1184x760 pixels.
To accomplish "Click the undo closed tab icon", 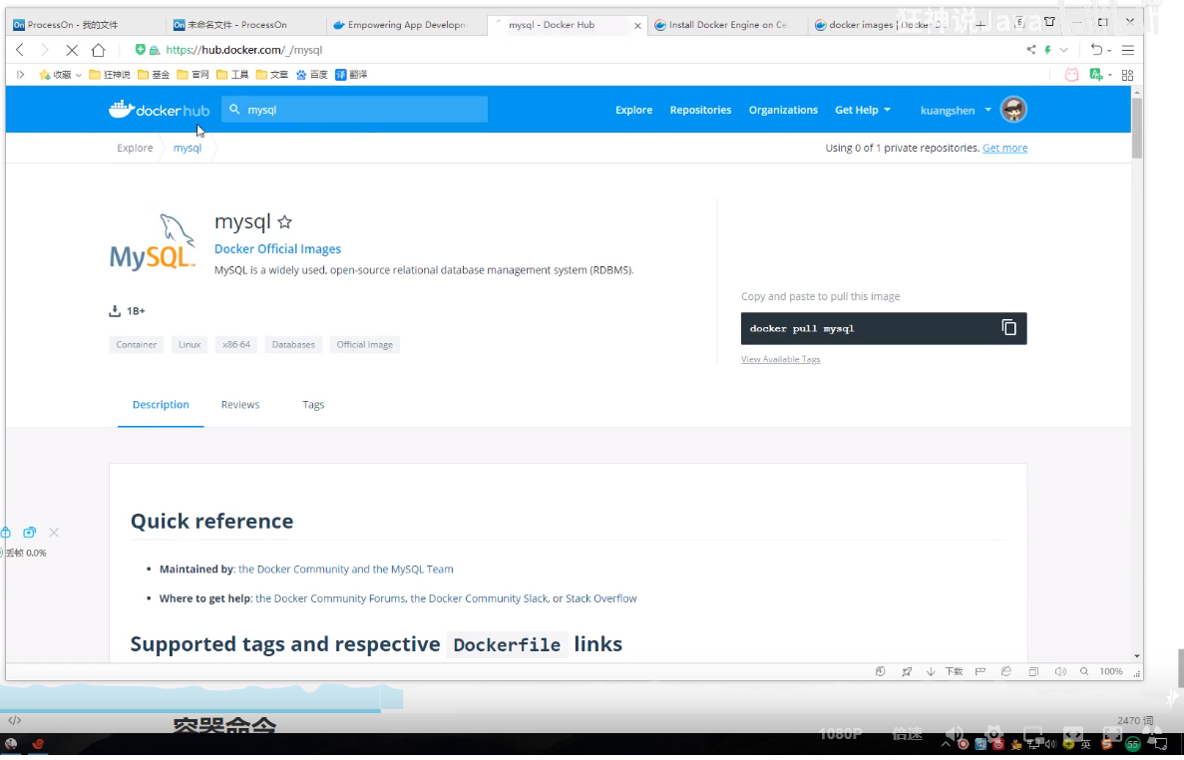I will (x=1096, y=50).
